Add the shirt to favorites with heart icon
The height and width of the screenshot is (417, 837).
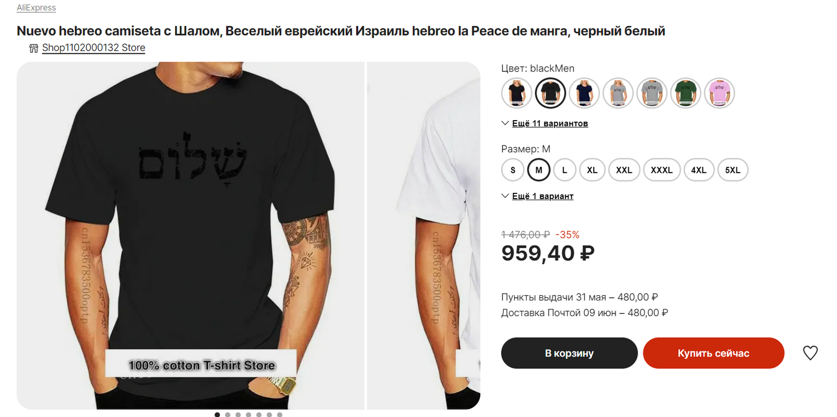click(810, 353)
